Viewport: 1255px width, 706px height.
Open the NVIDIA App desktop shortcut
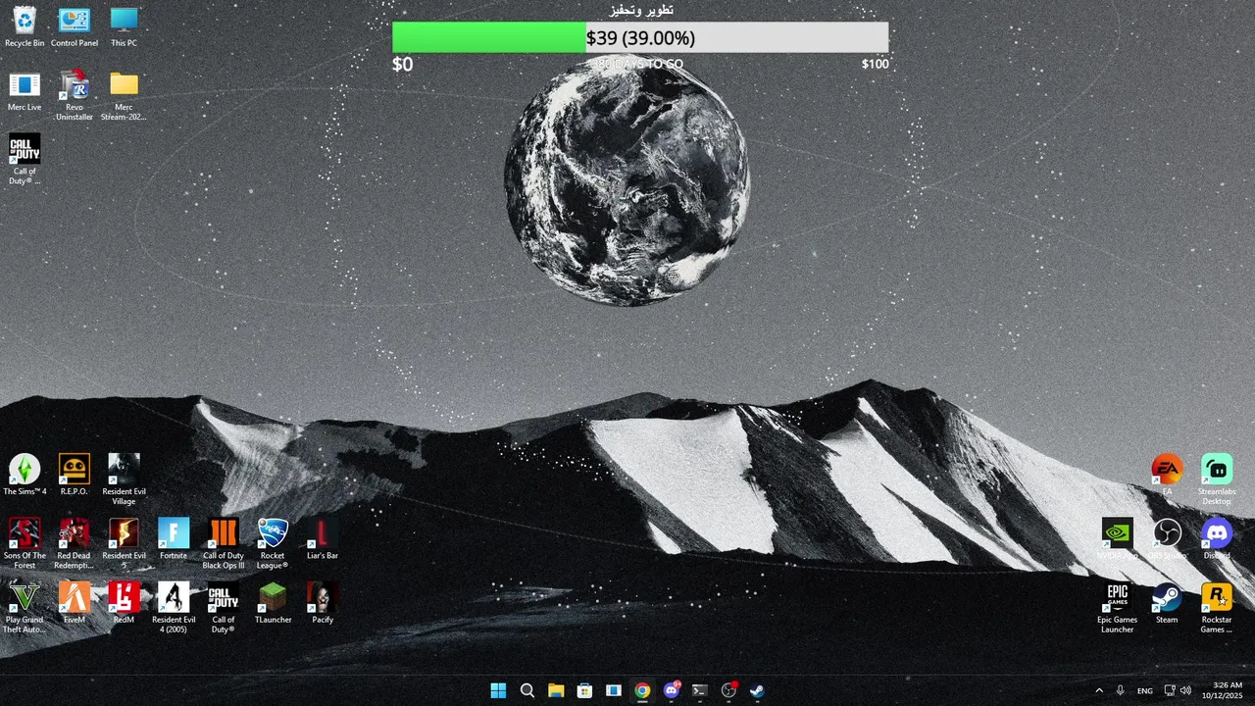click(1118, 538)
